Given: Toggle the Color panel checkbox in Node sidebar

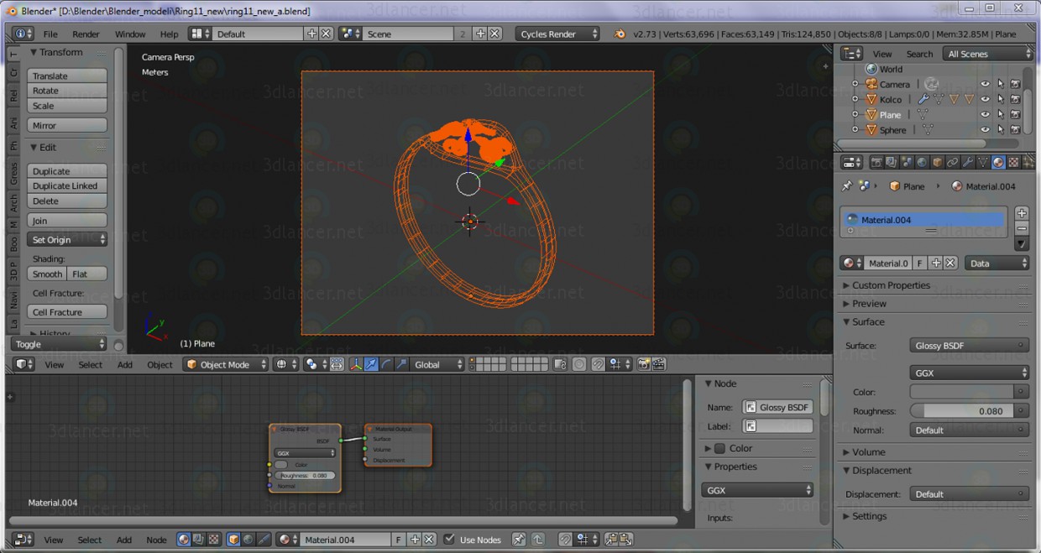Looking at the screenshot, I should (719, 448).
